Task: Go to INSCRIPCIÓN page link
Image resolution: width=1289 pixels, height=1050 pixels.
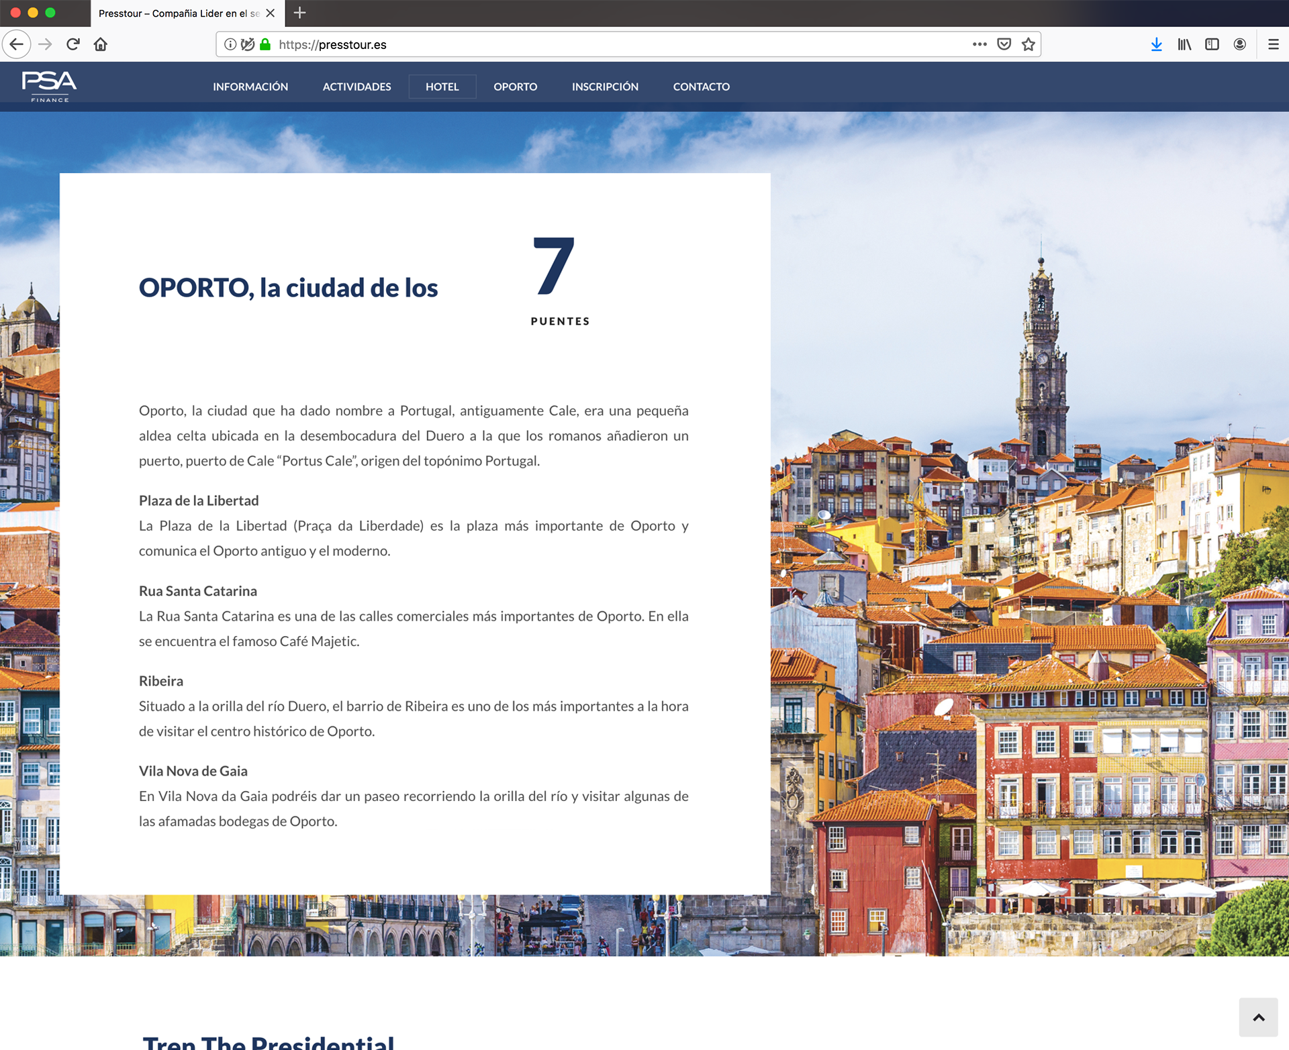Action: pyautogui.click(x=605, y=87)
